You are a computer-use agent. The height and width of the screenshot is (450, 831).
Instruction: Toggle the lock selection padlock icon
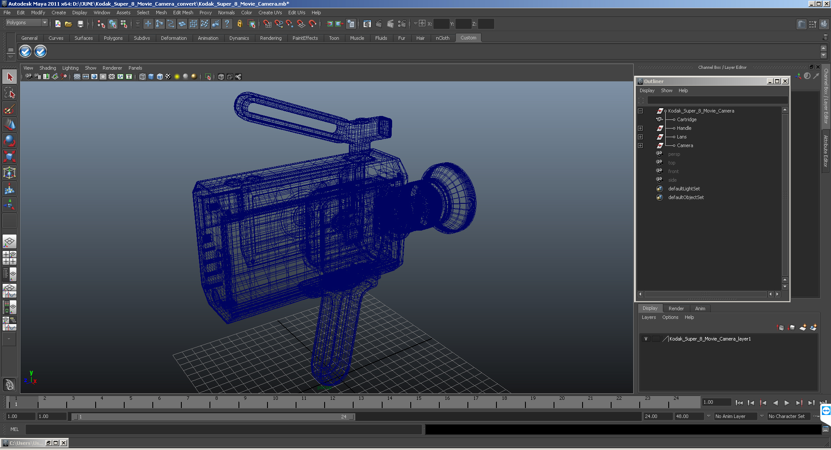239,24
